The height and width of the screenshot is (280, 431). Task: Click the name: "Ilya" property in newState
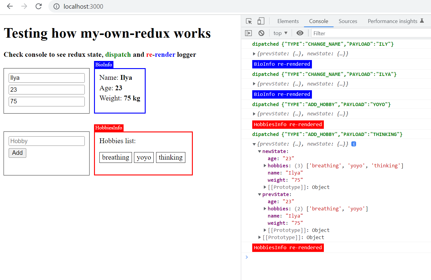click(285, 173)
